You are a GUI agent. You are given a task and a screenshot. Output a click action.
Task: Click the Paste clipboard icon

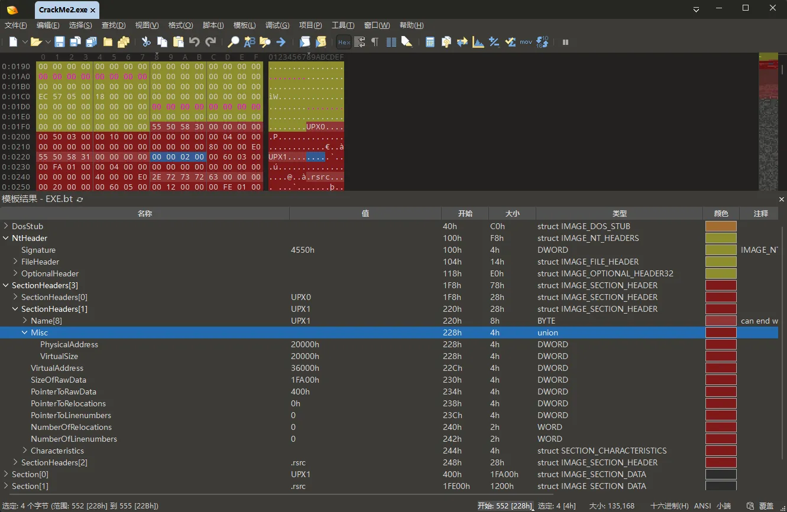(x=178, y=42)
